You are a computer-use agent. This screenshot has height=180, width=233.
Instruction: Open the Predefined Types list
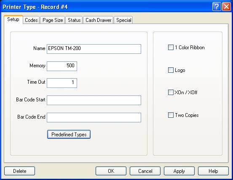pos(69,134)
